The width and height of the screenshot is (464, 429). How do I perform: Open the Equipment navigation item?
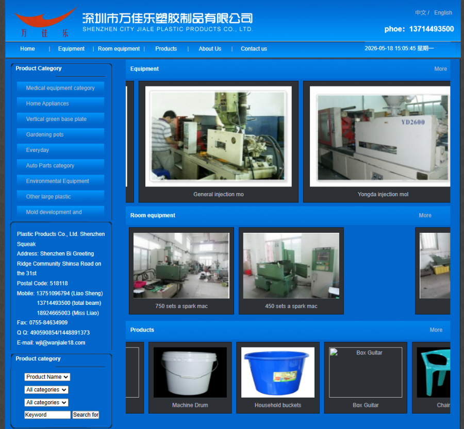pos(71,49)
